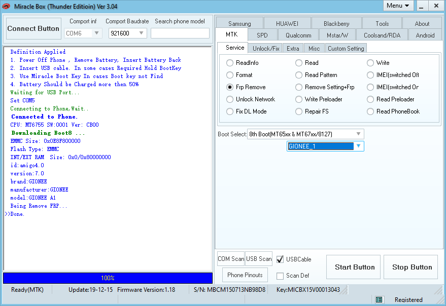The image size is (446, 306).
Task: Click the 'Update:19-12-15' status text
Action: (90, 290)
